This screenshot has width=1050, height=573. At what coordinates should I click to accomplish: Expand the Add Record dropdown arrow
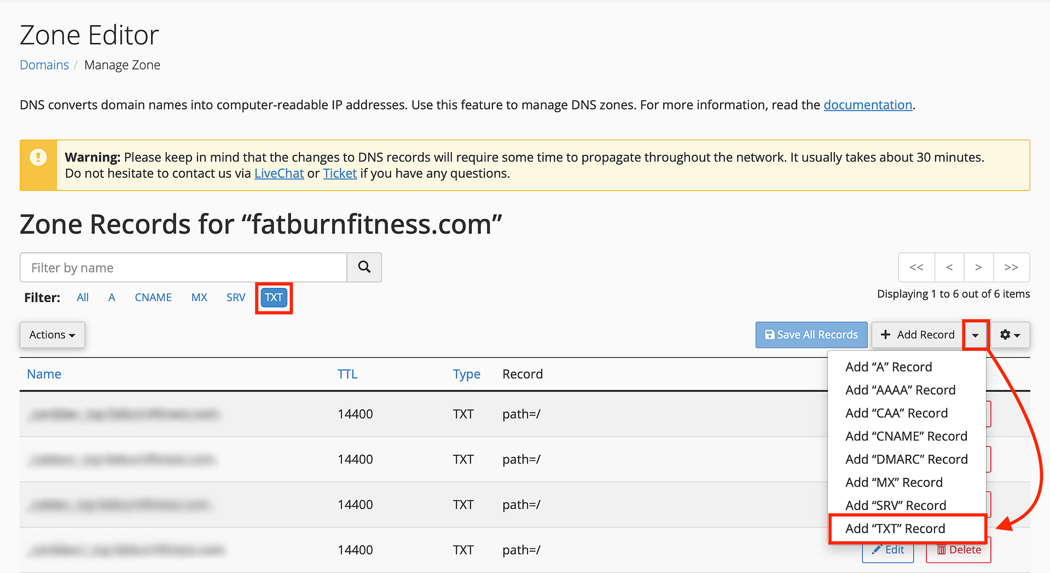pyautogui.click(x=975, y=335)
